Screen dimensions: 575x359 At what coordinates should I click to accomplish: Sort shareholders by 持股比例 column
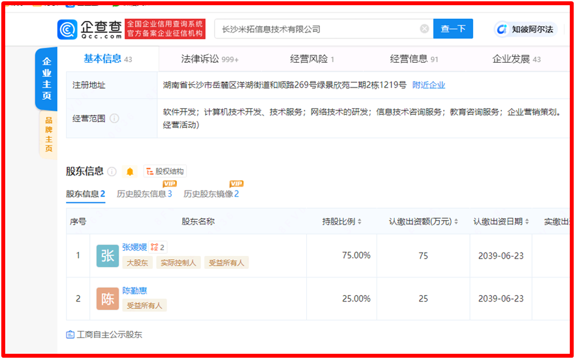click(359, 222)
